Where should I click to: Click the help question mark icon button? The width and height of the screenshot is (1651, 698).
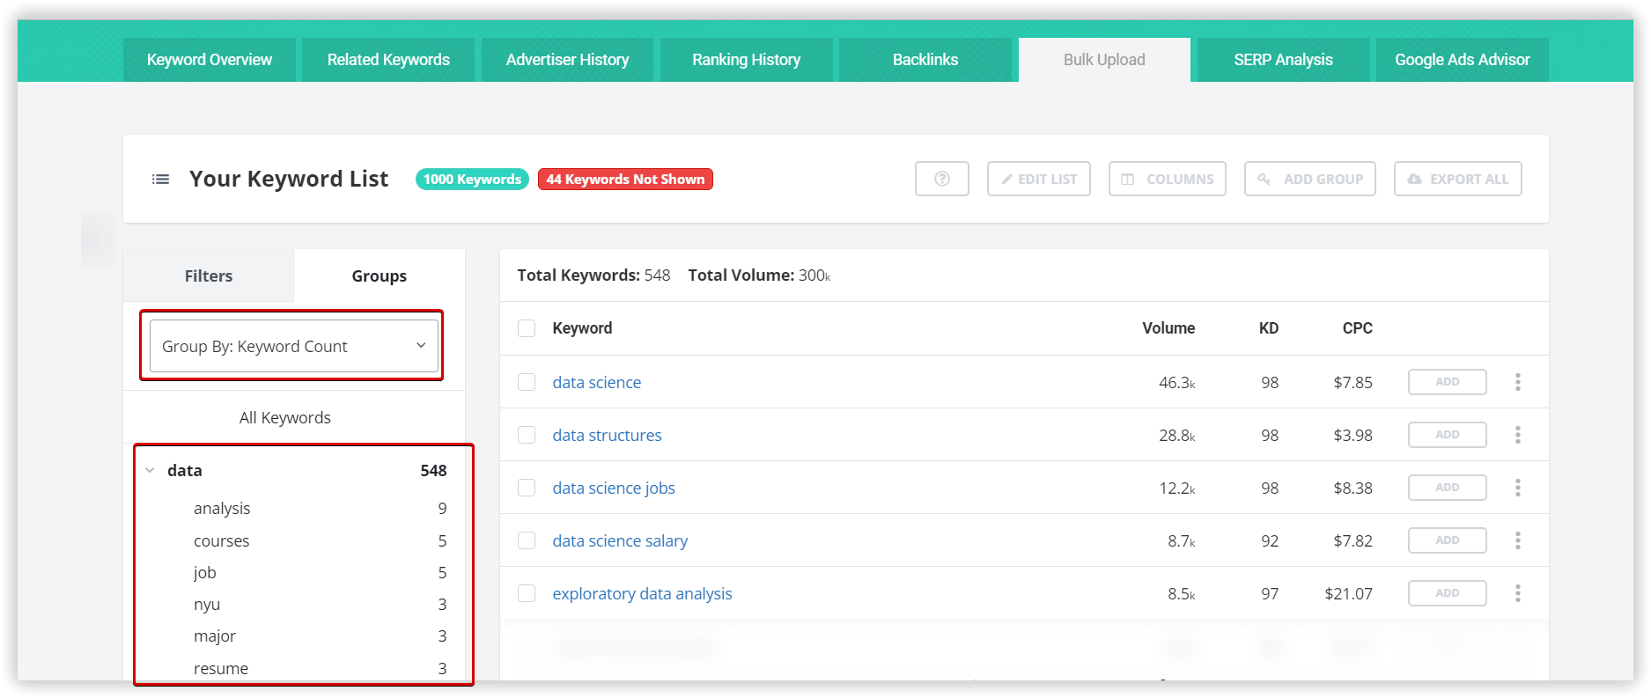pos(941,179)
